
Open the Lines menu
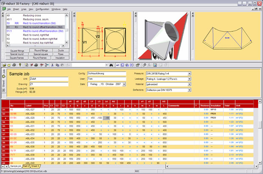pyautogui.click(x=24, y=9)
